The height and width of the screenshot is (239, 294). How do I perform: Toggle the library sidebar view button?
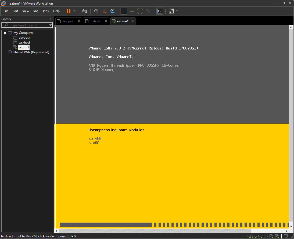click(124, 11)
